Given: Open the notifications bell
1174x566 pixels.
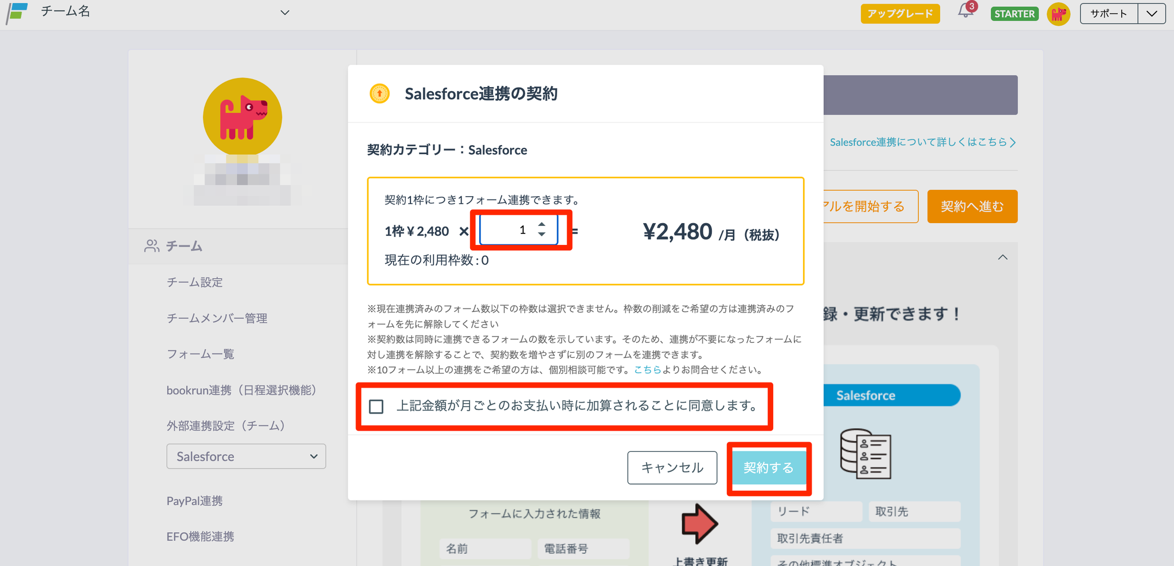Looking at the screenshot, I should click(x=966, y=12).
